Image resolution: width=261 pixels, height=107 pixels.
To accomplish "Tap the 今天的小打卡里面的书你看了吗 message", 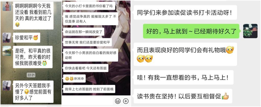I will click(x=89, y=6).
